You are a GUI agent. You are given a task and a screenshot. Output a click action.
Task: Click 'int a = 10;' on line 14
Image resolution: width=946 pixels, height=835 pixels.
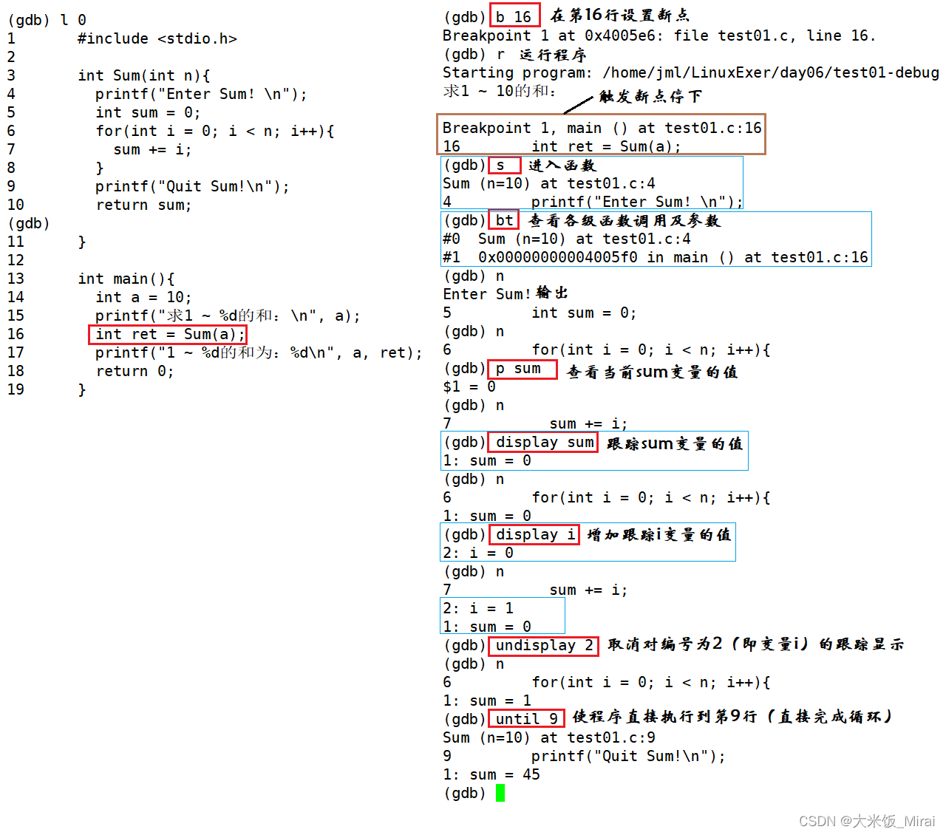[x=143, y=297]
